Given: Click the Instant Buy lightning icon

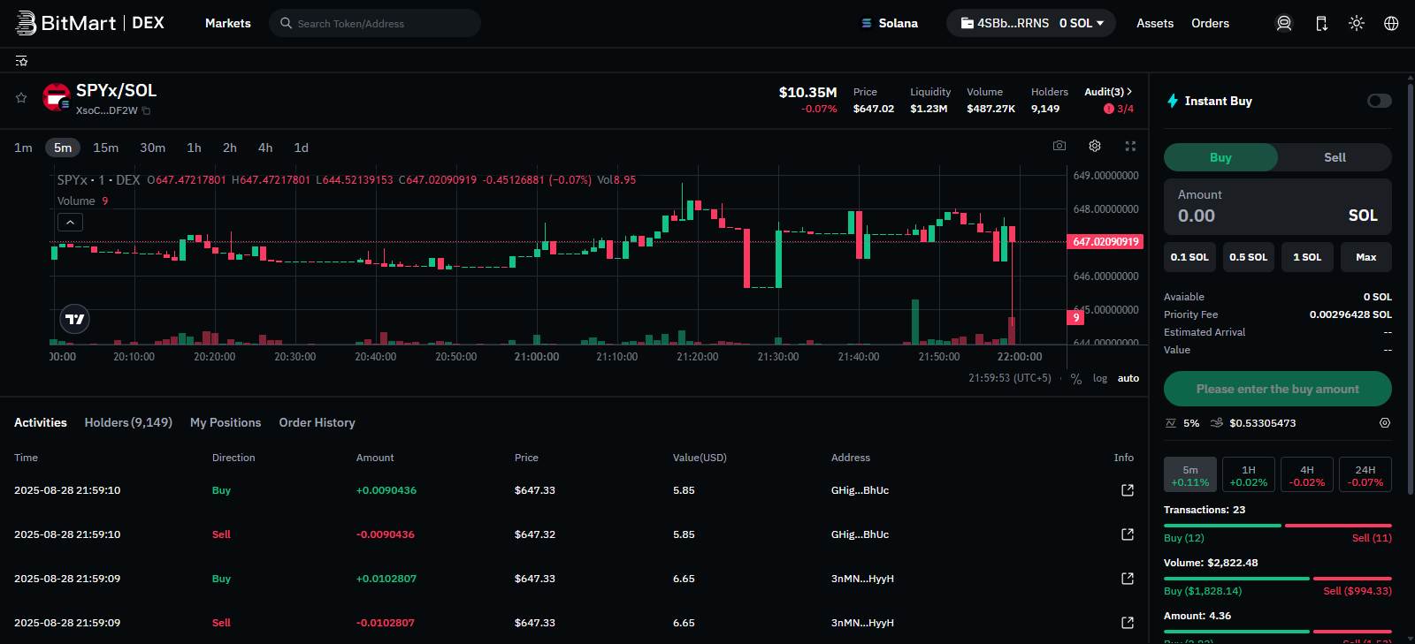Looking at the screenshot, I should pos(1173,101).
